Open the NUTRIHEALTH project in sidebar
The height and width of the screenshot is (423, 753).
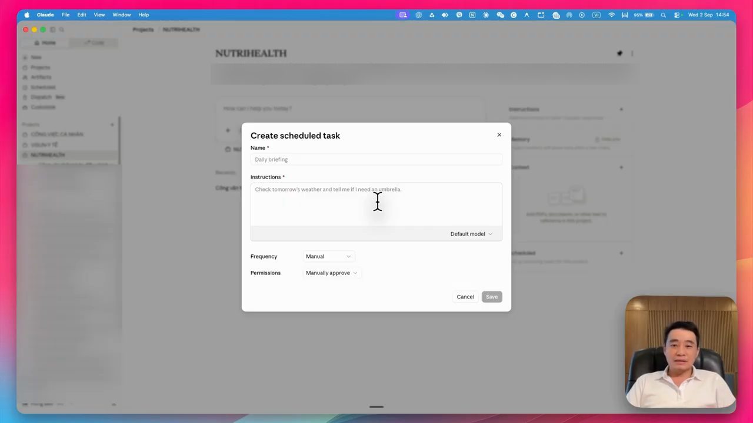(x=48, y=155)
